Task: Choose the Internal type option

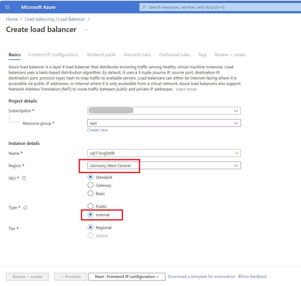Action: 91,214
